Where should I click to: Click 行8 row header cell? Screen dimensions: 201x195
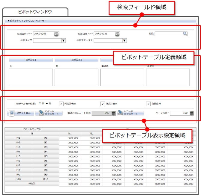18,170
